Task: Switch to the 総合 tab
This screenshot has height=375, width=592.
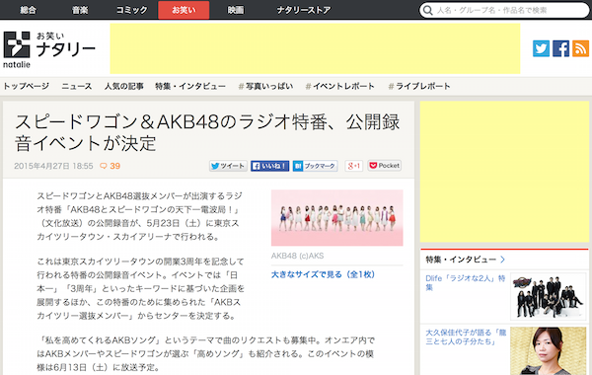Action: [29, 10]
